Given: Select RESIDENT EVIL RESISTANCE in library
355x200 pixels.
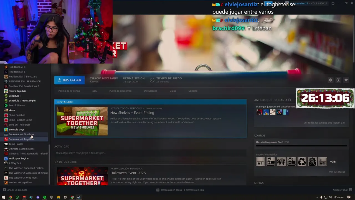Looking at the screenshot, I should 24,81.
